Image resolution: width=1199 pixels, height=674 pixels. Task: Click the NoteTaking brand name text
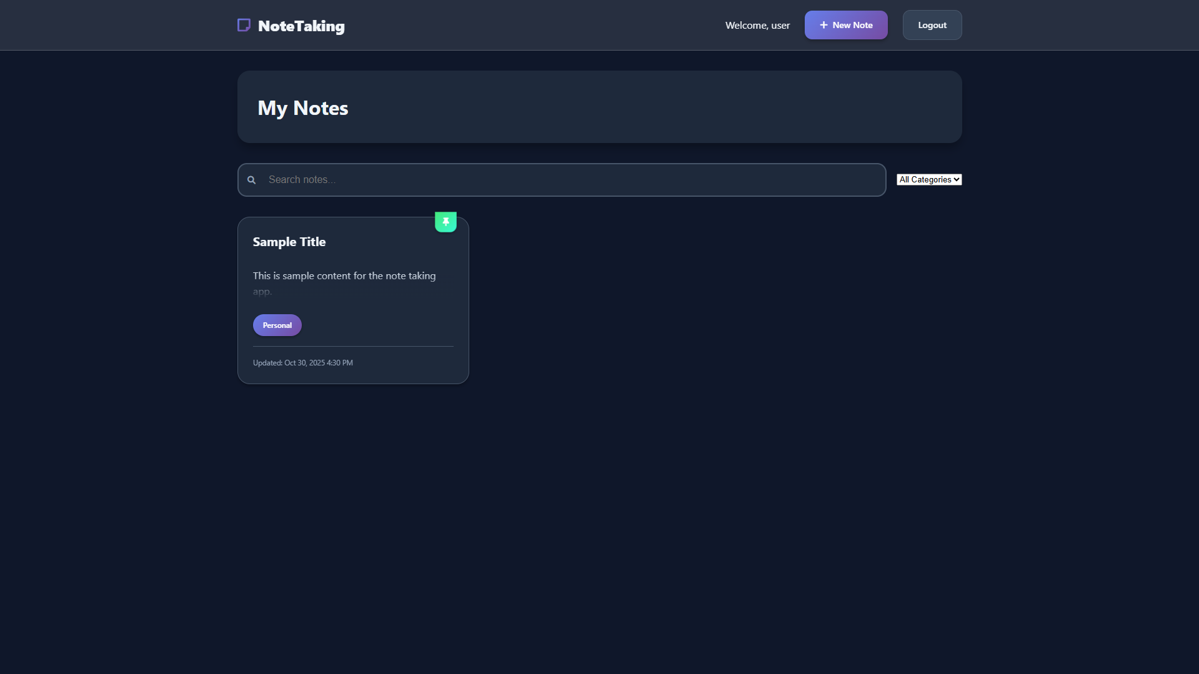[301, 26]
